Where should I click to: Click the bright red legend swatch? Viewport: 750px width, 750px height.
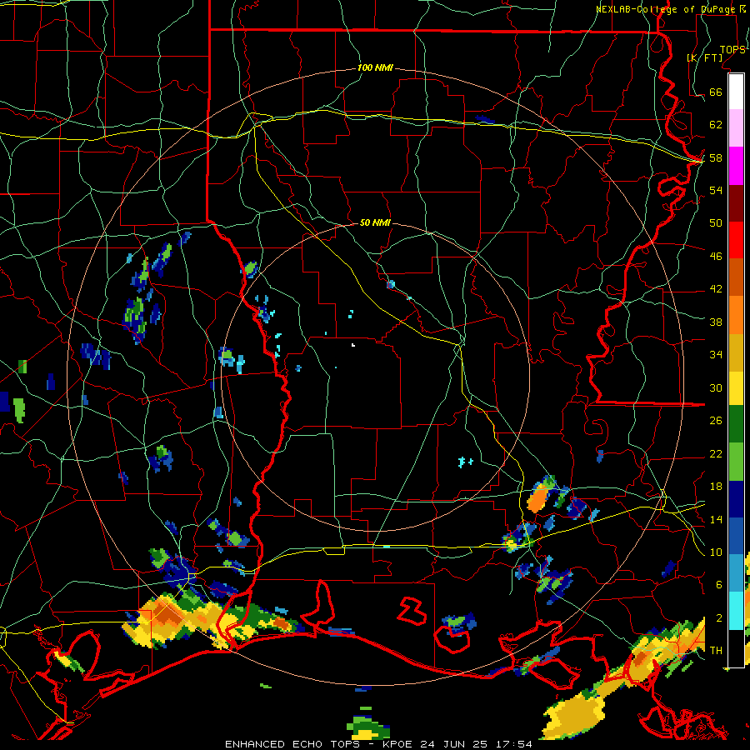click(x=736, y=240)
